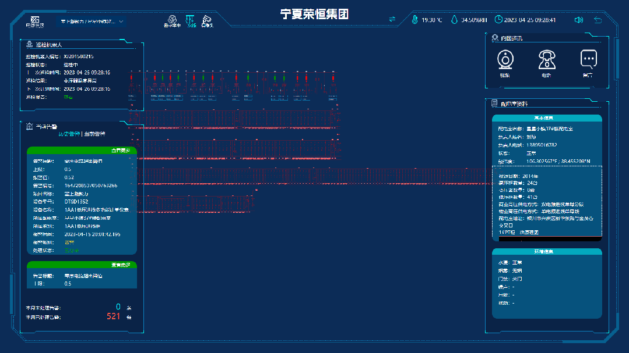The image size is (629, 353).
Task: Click the thermometer temperature icon
Action: (x=415, y=20)
